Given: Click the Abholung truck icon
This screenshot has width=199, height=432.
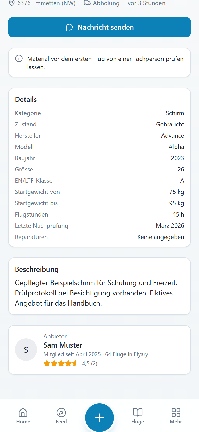Looking at the screenshot, I should point(87,3).
